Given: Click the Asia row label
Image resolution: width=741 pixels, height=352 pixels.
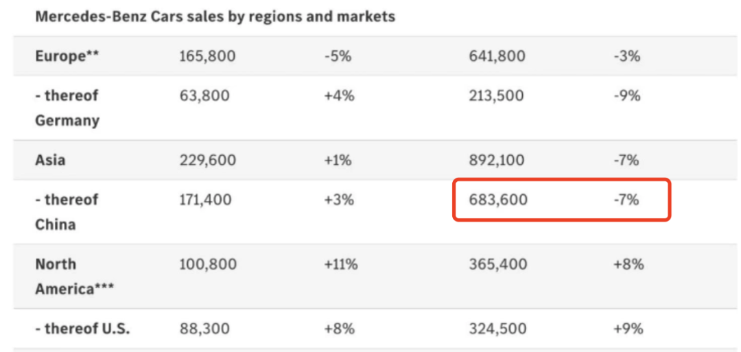Looking at the screenshot, I should coord(50,160).
